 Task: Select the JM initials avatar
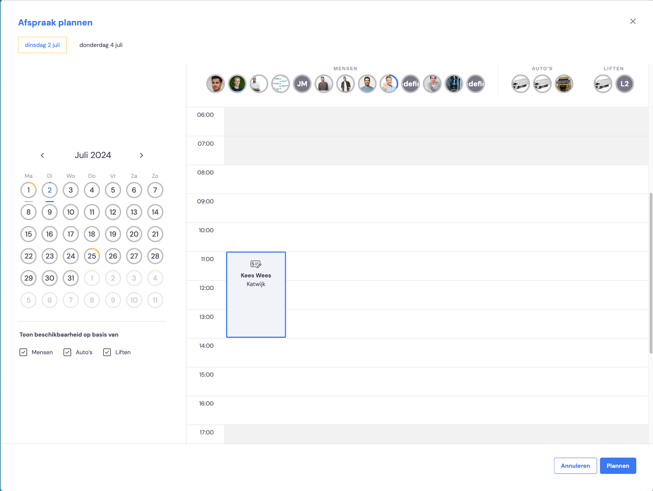pos(302,84)
